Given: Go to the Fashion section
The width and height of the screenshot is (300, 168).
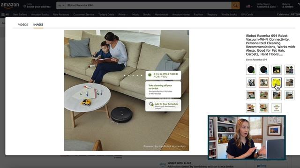Looking at the screenshot, I should 198,14.
